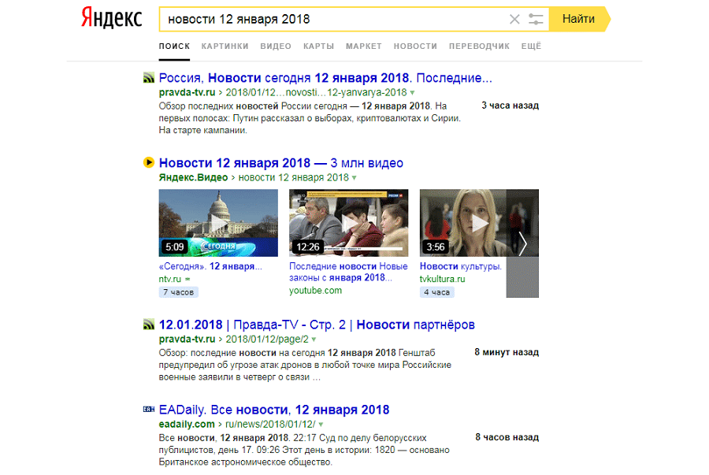Play the 3:56 Новости культуры video thumbnail
Image resolution: width=709 pixels, height=475 pixels.
tap(463, 223)
